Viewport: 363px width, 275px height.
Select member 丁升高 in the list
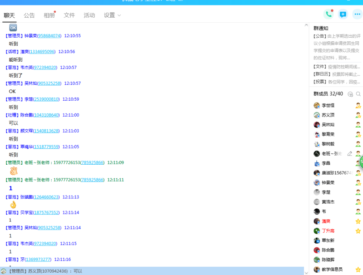[x=329, y=231]
